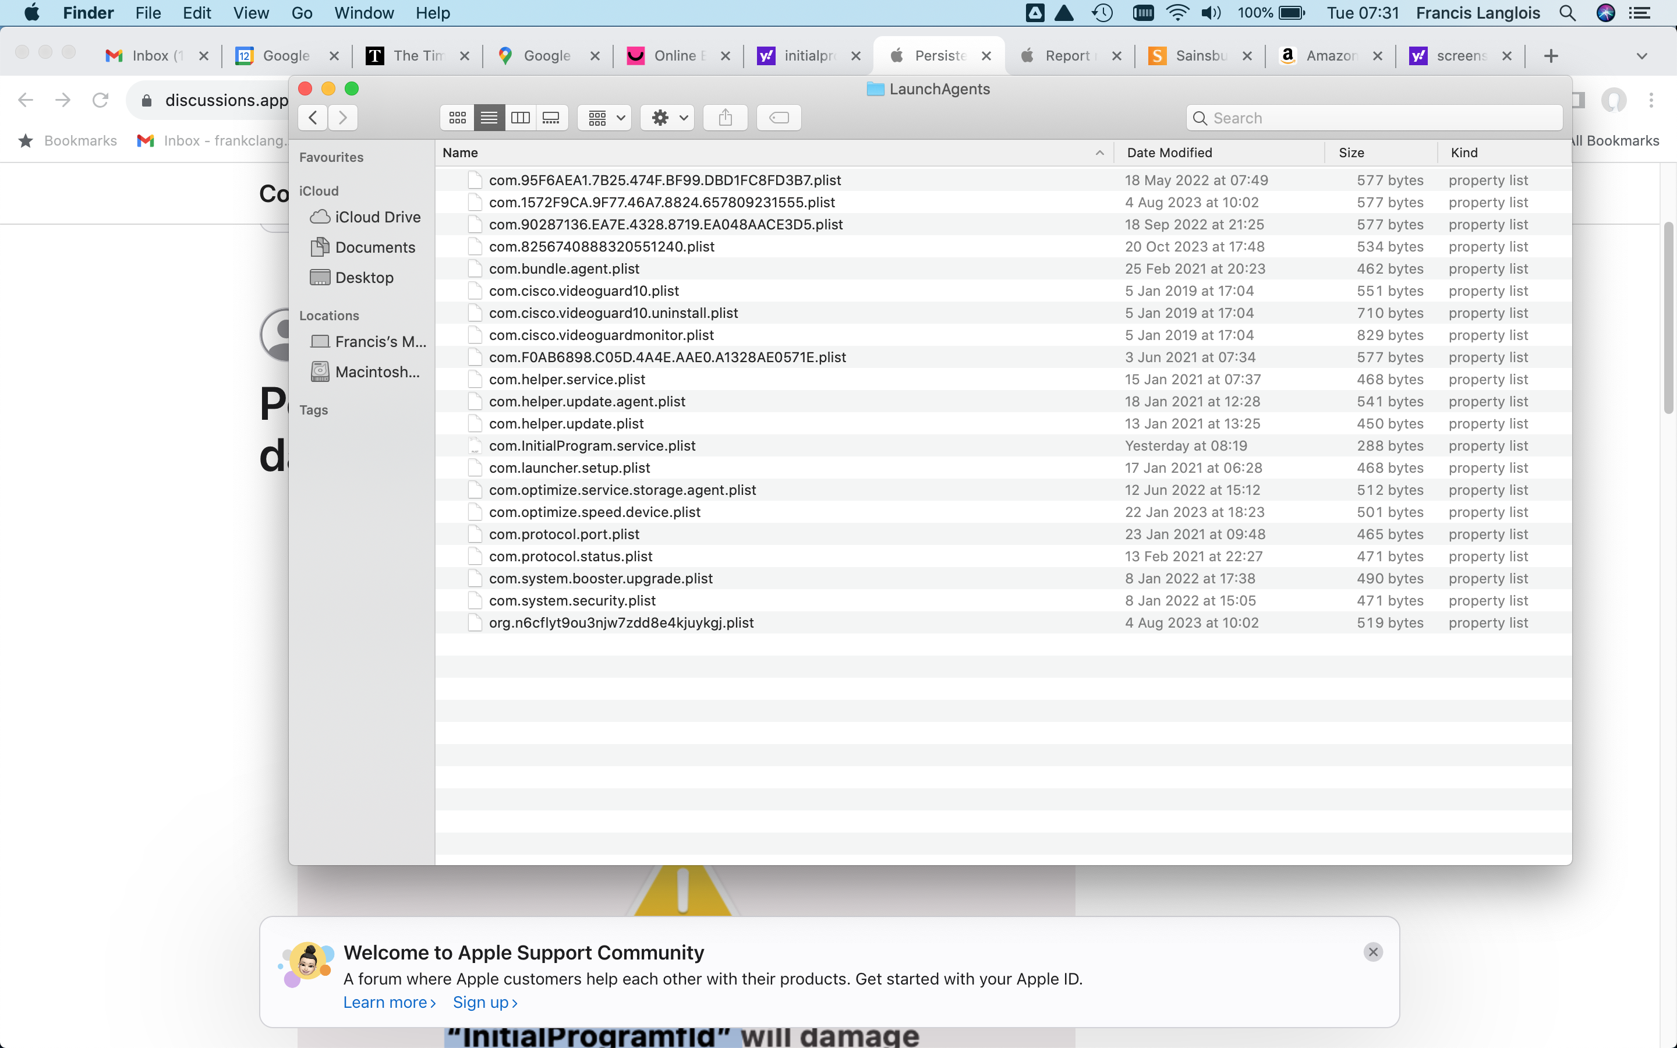This screenshot has height=1048, width=1677.
Task: Click the Learn more link
Action: click(x=385, y=1001)
